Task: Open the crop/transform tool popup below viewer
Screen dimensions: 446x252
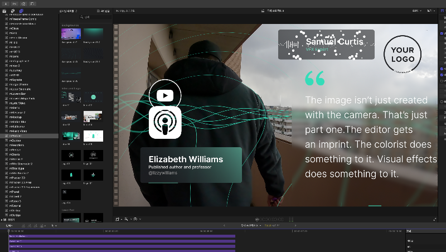Action: [119, 219]
